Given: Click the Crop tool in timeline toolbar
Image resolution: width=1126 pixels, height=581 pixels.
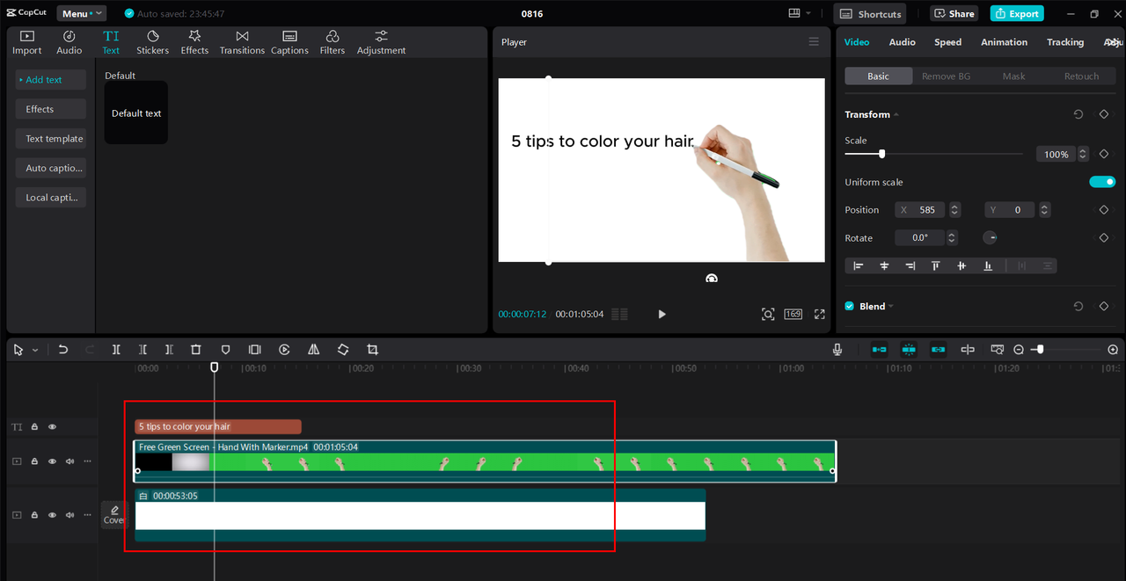Looking at the screenshot, I should click(372, 350).
